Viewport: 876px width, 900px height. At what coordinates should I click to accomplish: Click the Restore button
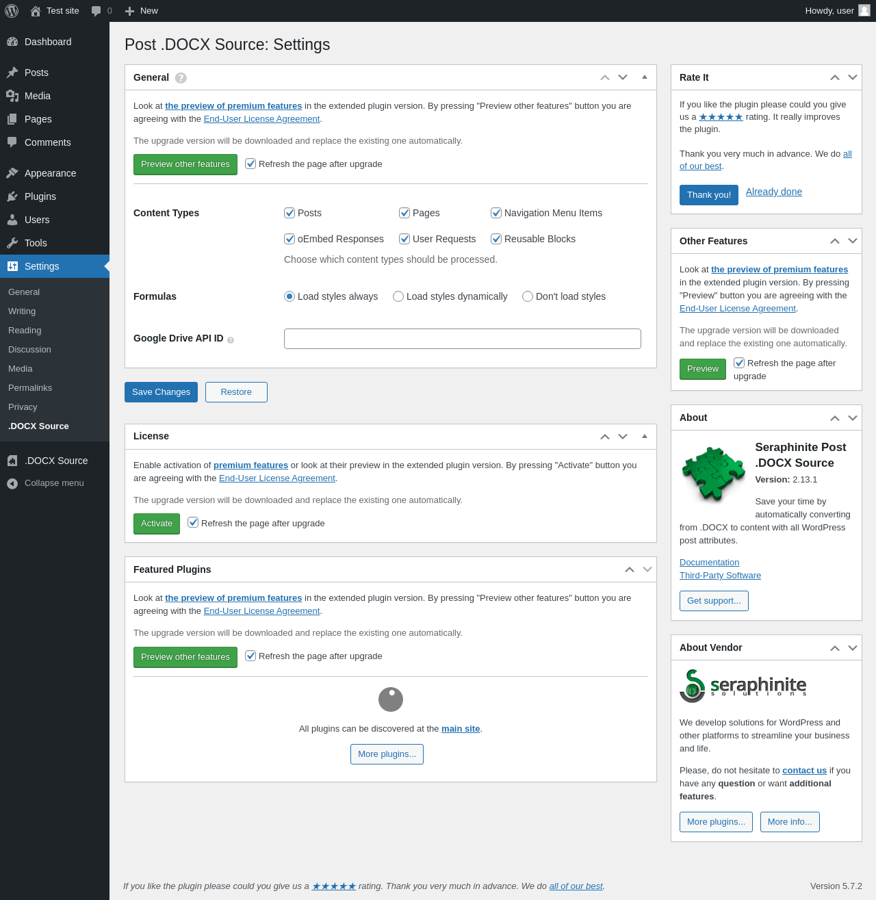coord(236,392)
